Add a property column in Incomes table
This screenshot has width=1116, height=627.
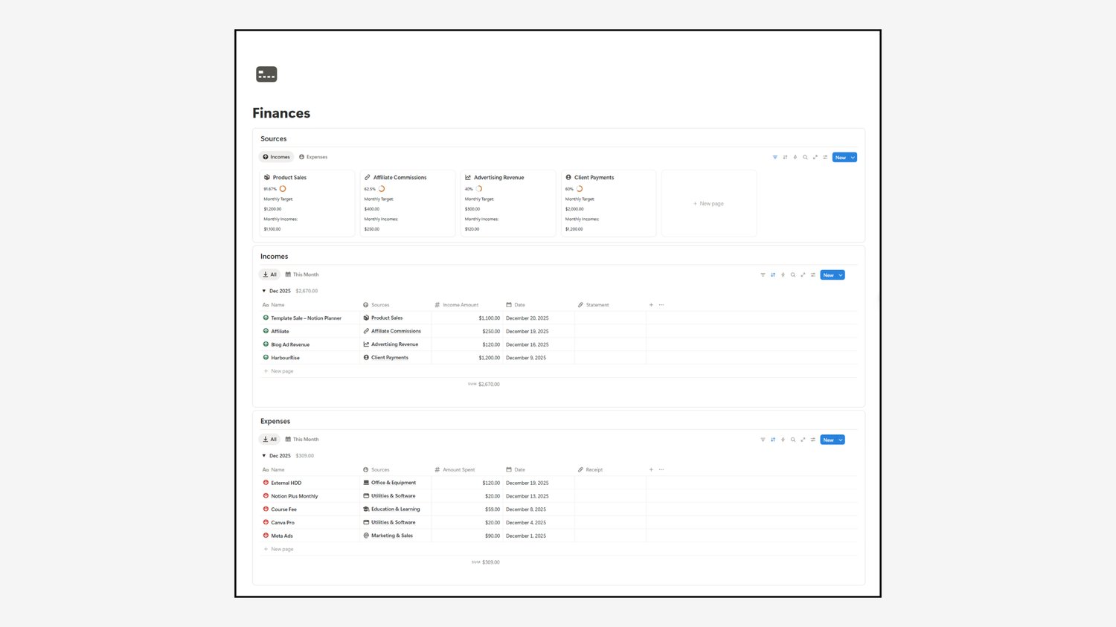[x=651, y=305]
